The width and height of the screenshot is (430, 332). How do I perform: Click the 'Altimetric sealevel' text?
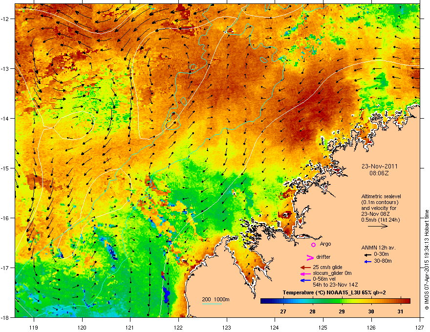(381, 196)
